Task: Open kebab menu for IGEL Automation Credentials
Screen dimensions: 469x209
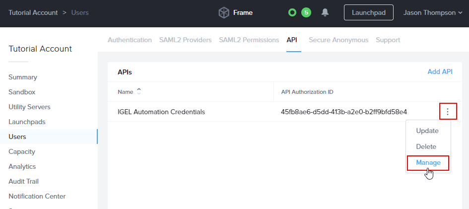Action: tap(448, 112)
